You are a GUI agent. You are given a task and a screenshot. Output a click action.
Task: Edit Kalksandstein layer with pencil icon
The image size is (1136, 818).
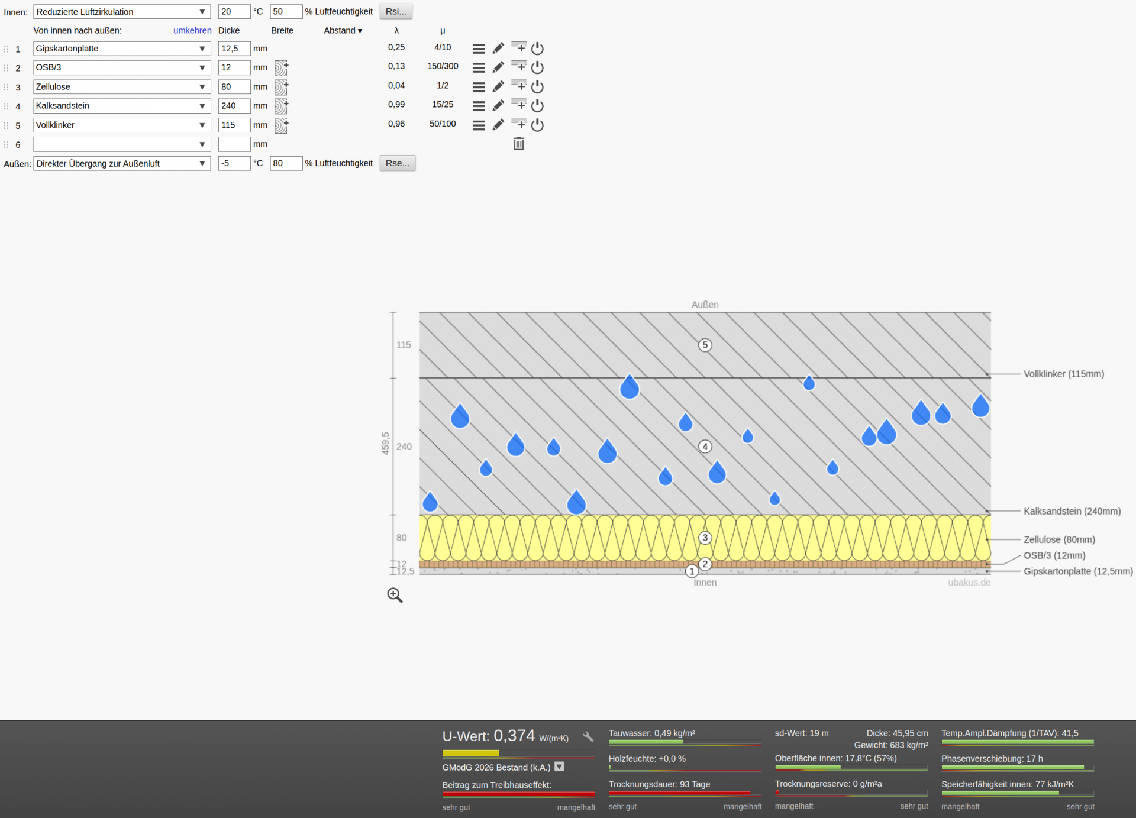coord(499,106)
